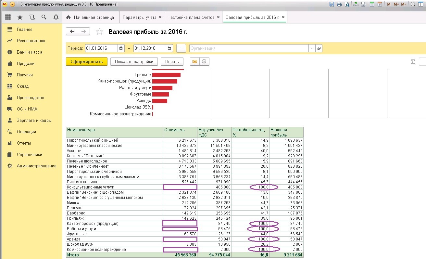Click go to link icon
This screenshot has height=259, width=426.
tap(363, 4)
